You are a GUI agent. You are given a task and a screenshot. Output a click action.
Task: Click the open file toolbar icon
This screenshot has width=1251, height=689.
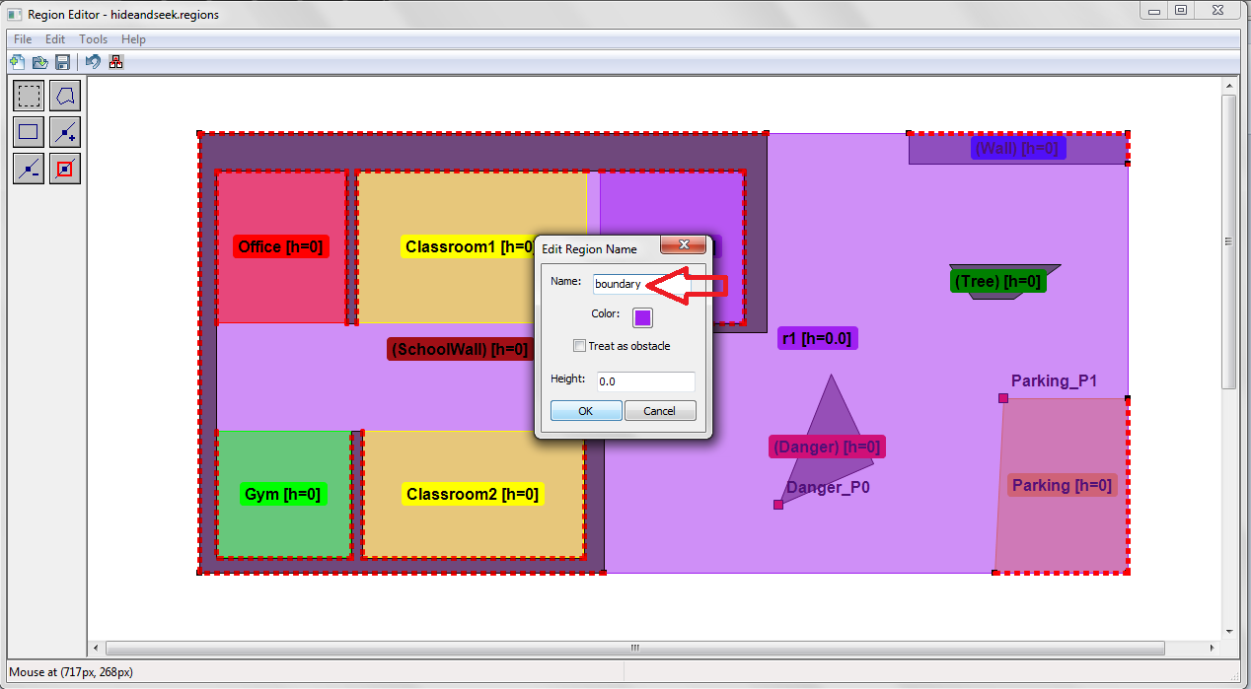(x=39, y=62)
